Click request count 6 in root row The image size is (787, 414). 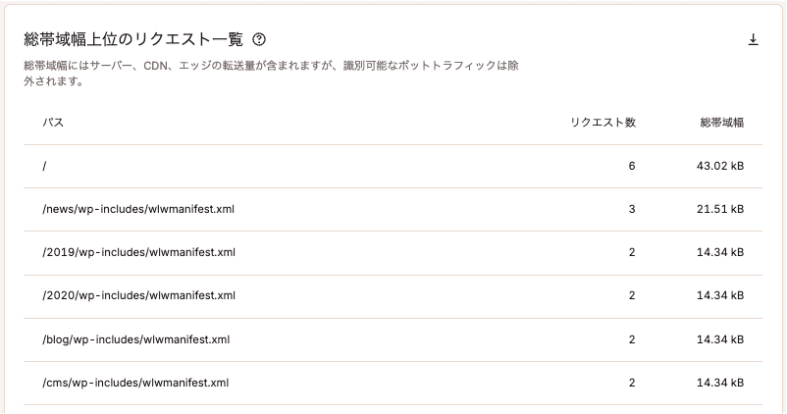tap(632, 166)
